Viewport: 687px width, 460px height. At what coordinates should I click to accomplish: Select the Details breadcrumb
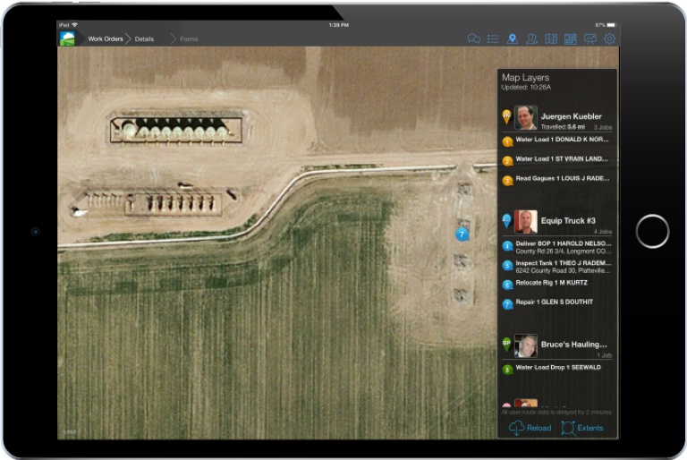144,39
